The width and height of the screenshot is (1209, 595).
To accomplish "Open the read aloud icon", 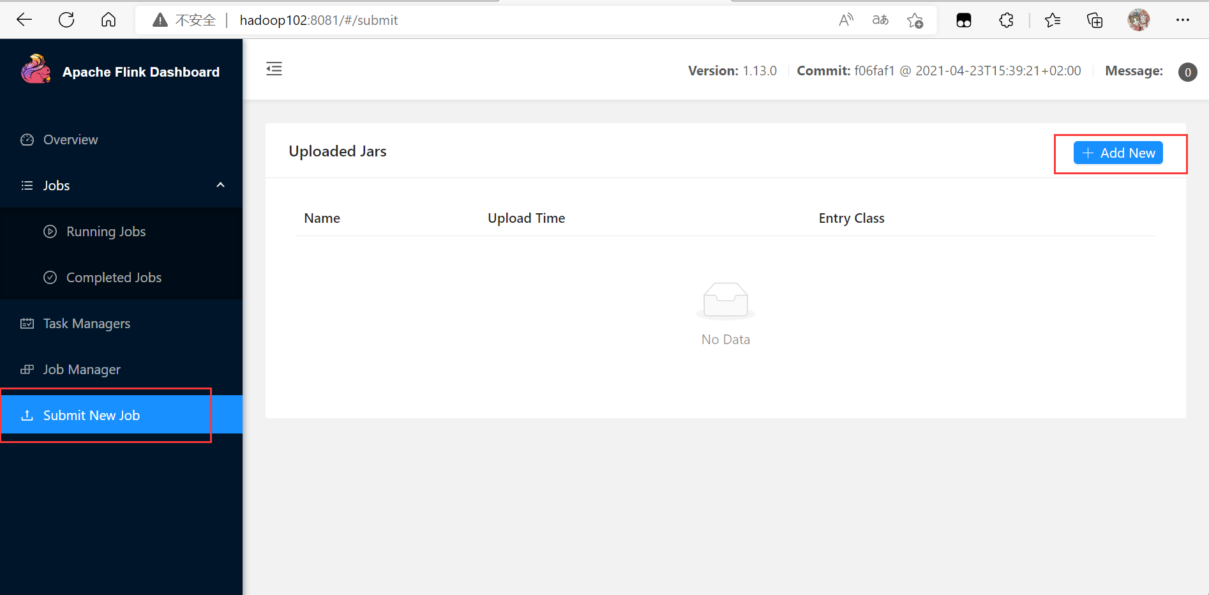I will (x=846, y=20).
